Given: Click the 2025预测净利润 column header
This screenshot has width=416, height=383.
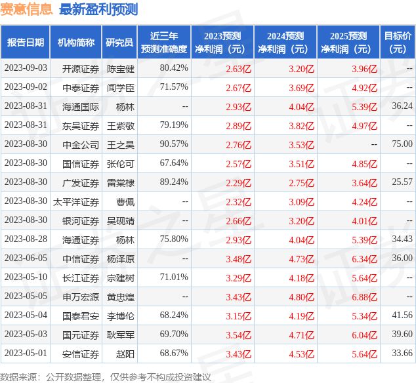Looking at the screenshot, I should [x=348, y=42].
